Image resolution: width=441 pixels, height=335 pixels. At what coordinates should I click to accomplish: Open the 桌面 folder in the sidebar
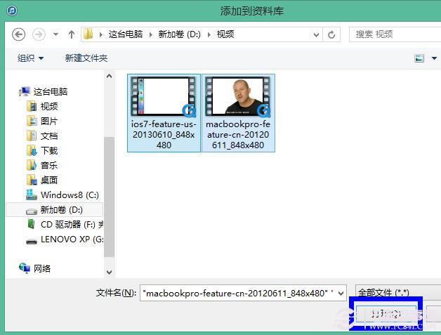pyautogui.click(x=42, y=180)
